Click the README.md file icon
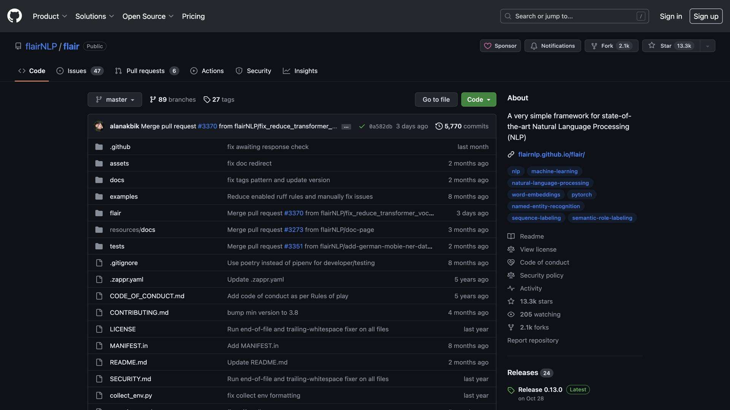Image resolution: width=730 pixels, height=410 pixels. pos(99,362)
